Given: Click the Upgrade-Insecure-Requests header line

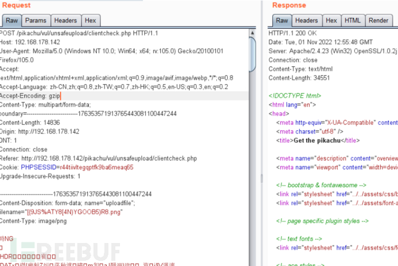Looking at the screenshot, I should 40,176.
